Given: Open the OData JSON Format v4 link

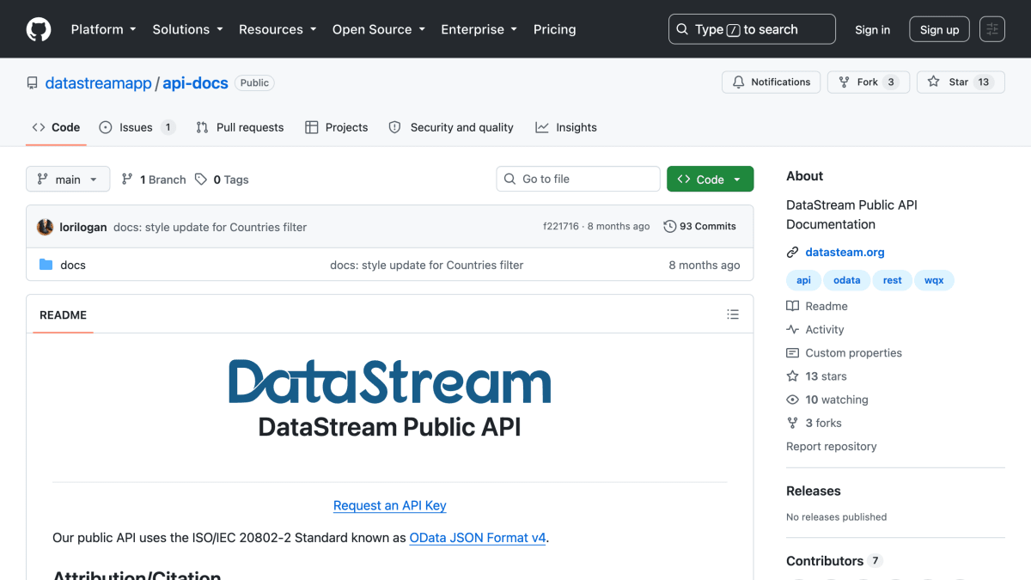Looking at the screenshot, I should coord(478,538).
